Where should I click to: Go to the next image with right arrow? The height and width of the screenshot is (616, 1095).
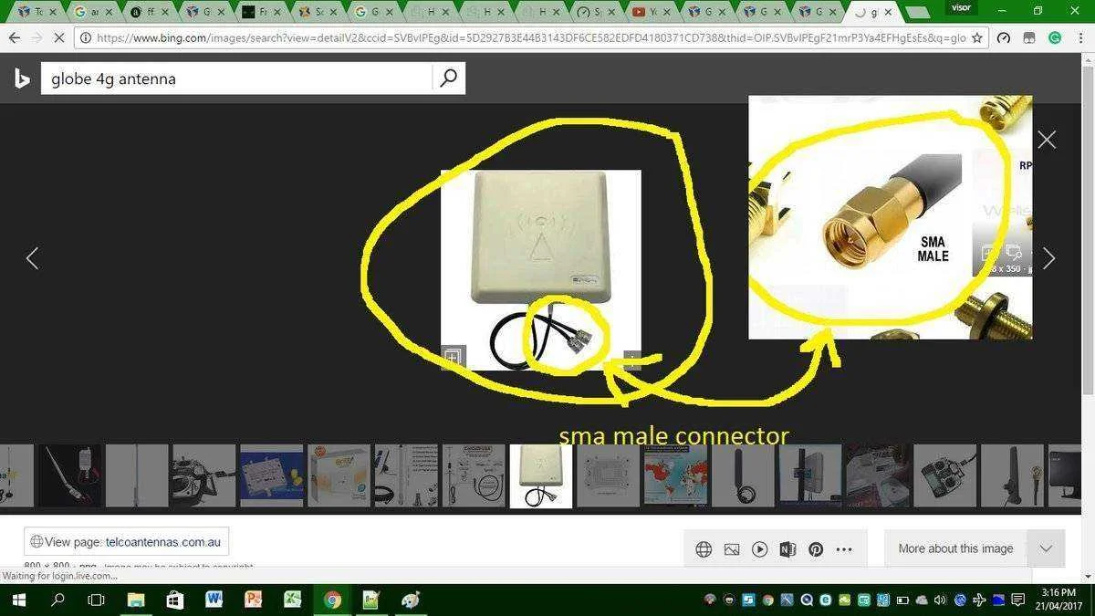(1048, 258)
